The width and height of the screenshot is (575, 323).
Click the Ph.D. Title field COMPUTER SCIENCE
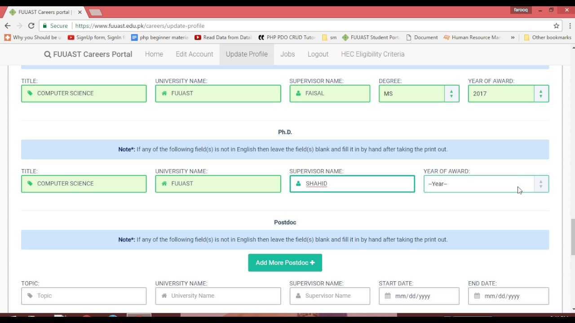click(84, 184)
